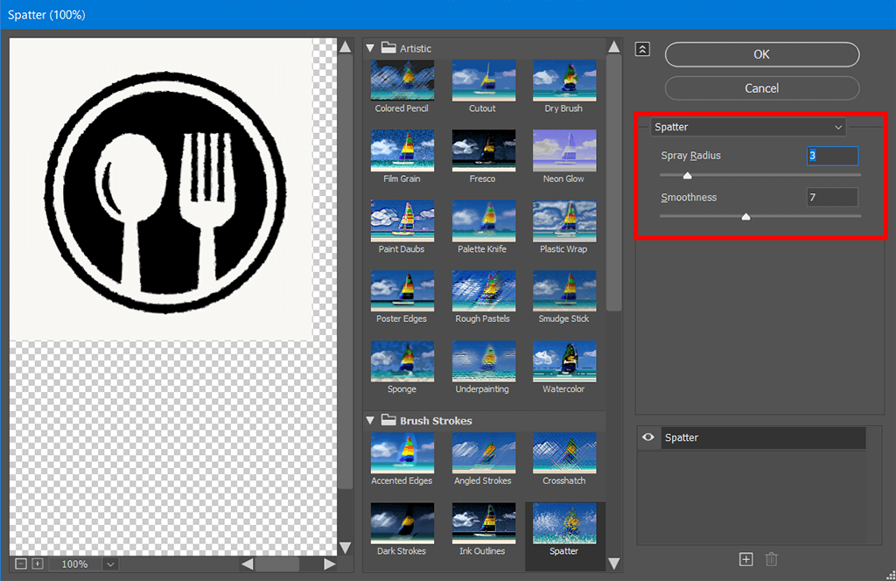Screen dimensions: 896x581
Task: Pick the Rough Pastels filter
Action: tap(483, 291)
